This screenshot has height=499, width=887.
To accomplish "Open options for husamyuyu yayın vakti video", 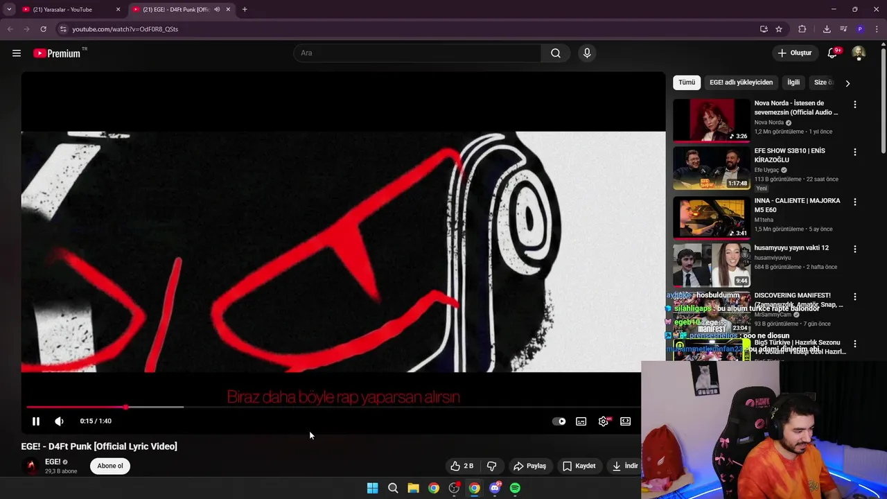I will pyautogui.click(x=855, y=249).
